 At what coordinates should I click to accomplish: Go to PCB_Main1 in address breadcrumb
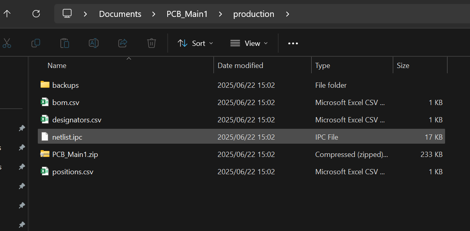pos(187,14)
